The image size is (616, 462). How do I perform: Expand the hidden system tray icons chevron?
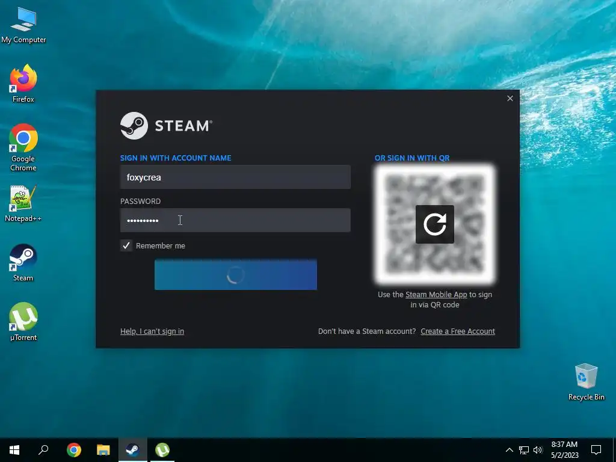tap(509, 450)
